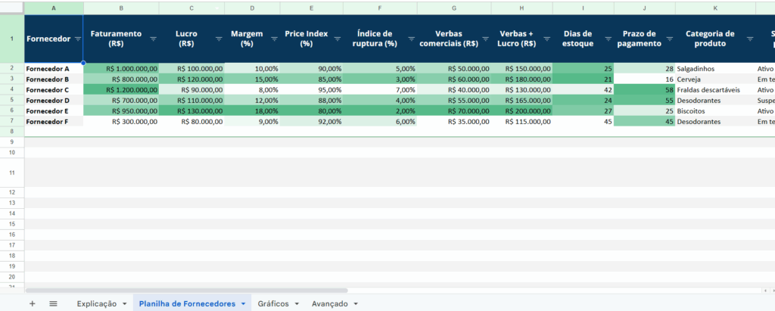Open the filter on Fornecedor column header
Image resolution: width=775 pixels, height=311 pixels.
point(77,39)
